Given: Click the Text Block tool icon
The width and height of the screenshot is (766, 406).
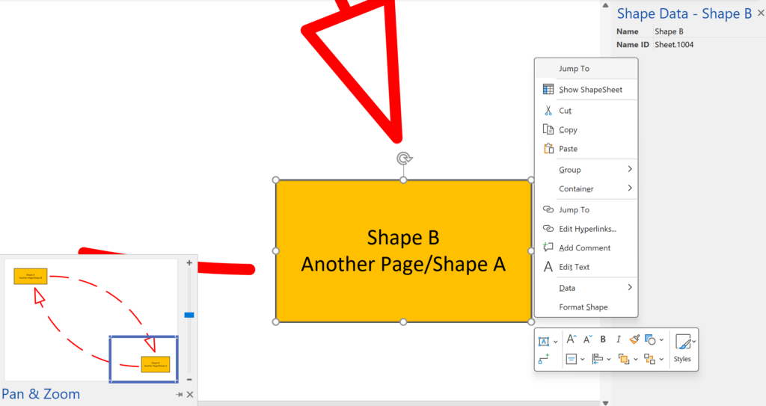Looking at the screenshot, I should tap(544, 340).
